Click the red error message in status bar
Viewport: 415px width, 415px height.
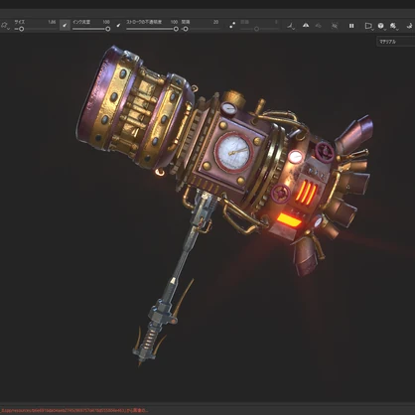(x=74, y=411)
